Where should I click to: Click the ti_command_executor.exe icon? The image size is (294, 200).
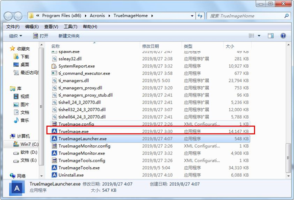pos(54,73)
